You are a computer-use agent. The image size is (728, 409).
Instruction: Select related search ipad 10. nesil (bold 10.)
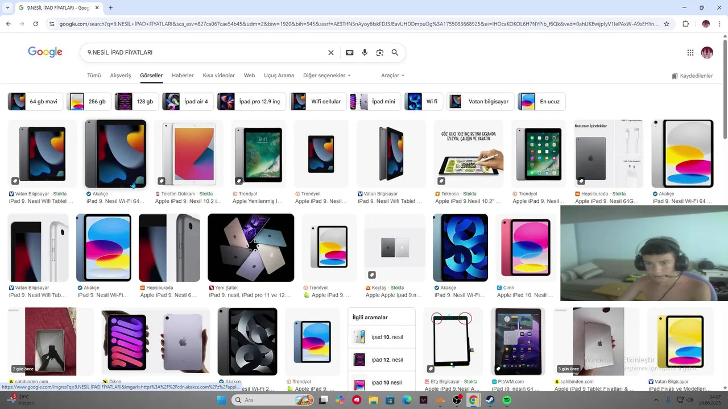click(x=382, y=337)
